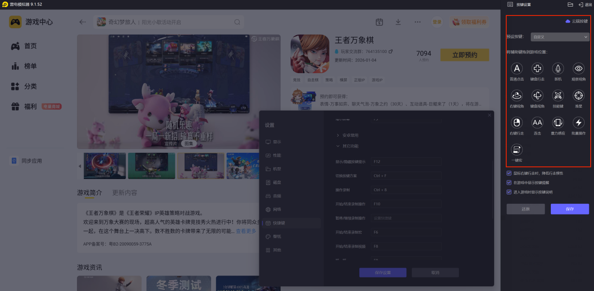The height and width of the screenshot is (291, 594).
Task: Click the 退出 exit icon
Action: coord(581,4)
